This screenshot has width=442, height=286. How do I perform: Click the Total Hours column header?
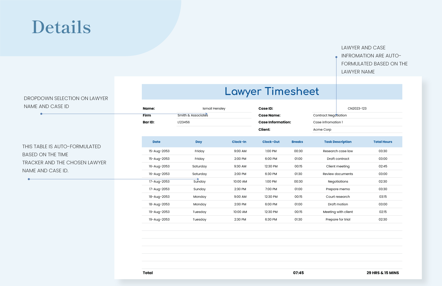[x=383, y=142]
